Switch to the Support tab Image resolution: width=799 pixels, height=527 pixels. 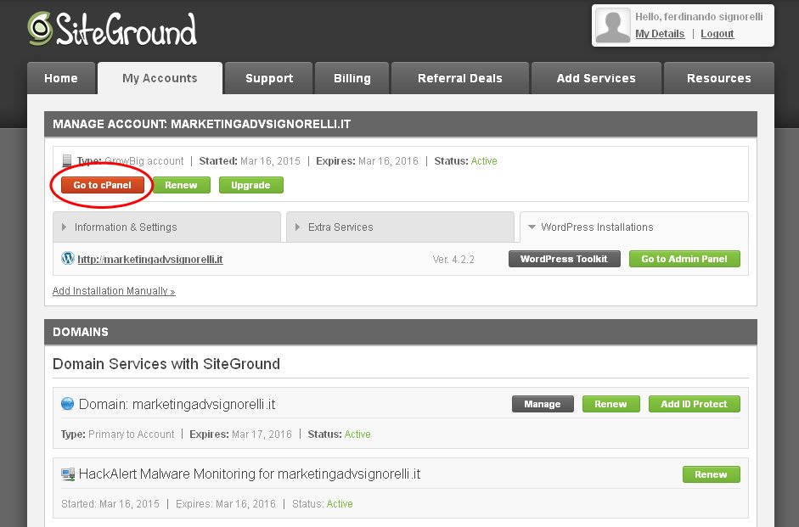(x=269, y=78)
